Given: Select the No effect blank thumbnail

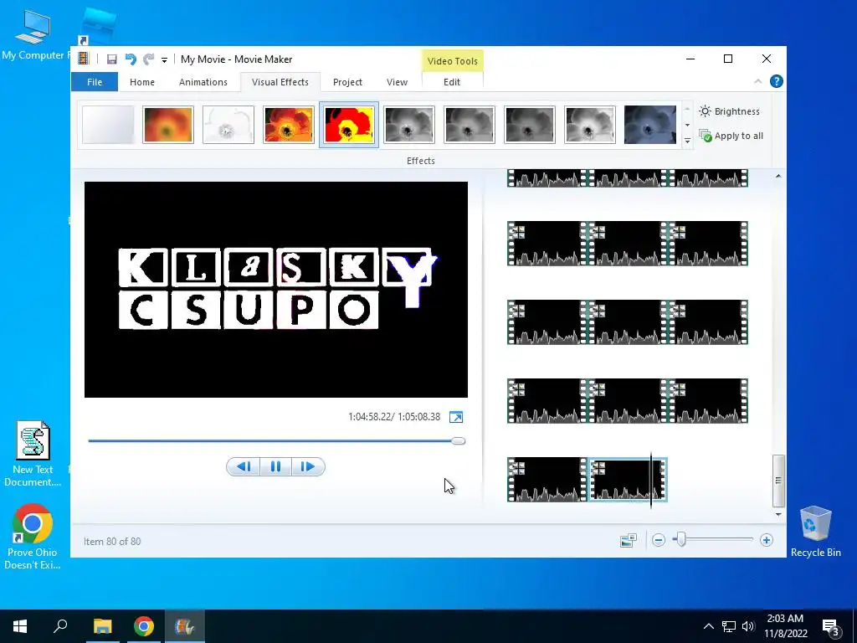Looking at the screenshot, I should [108, 125].
